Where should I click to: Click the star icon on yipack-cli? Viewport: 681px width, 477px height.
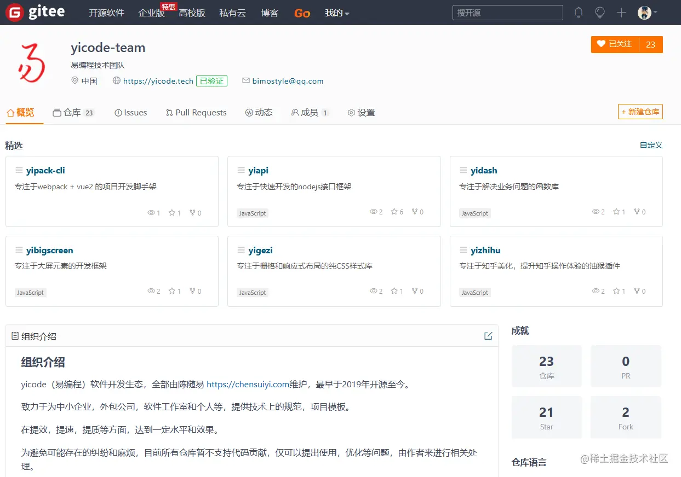(x=171, y=212)
